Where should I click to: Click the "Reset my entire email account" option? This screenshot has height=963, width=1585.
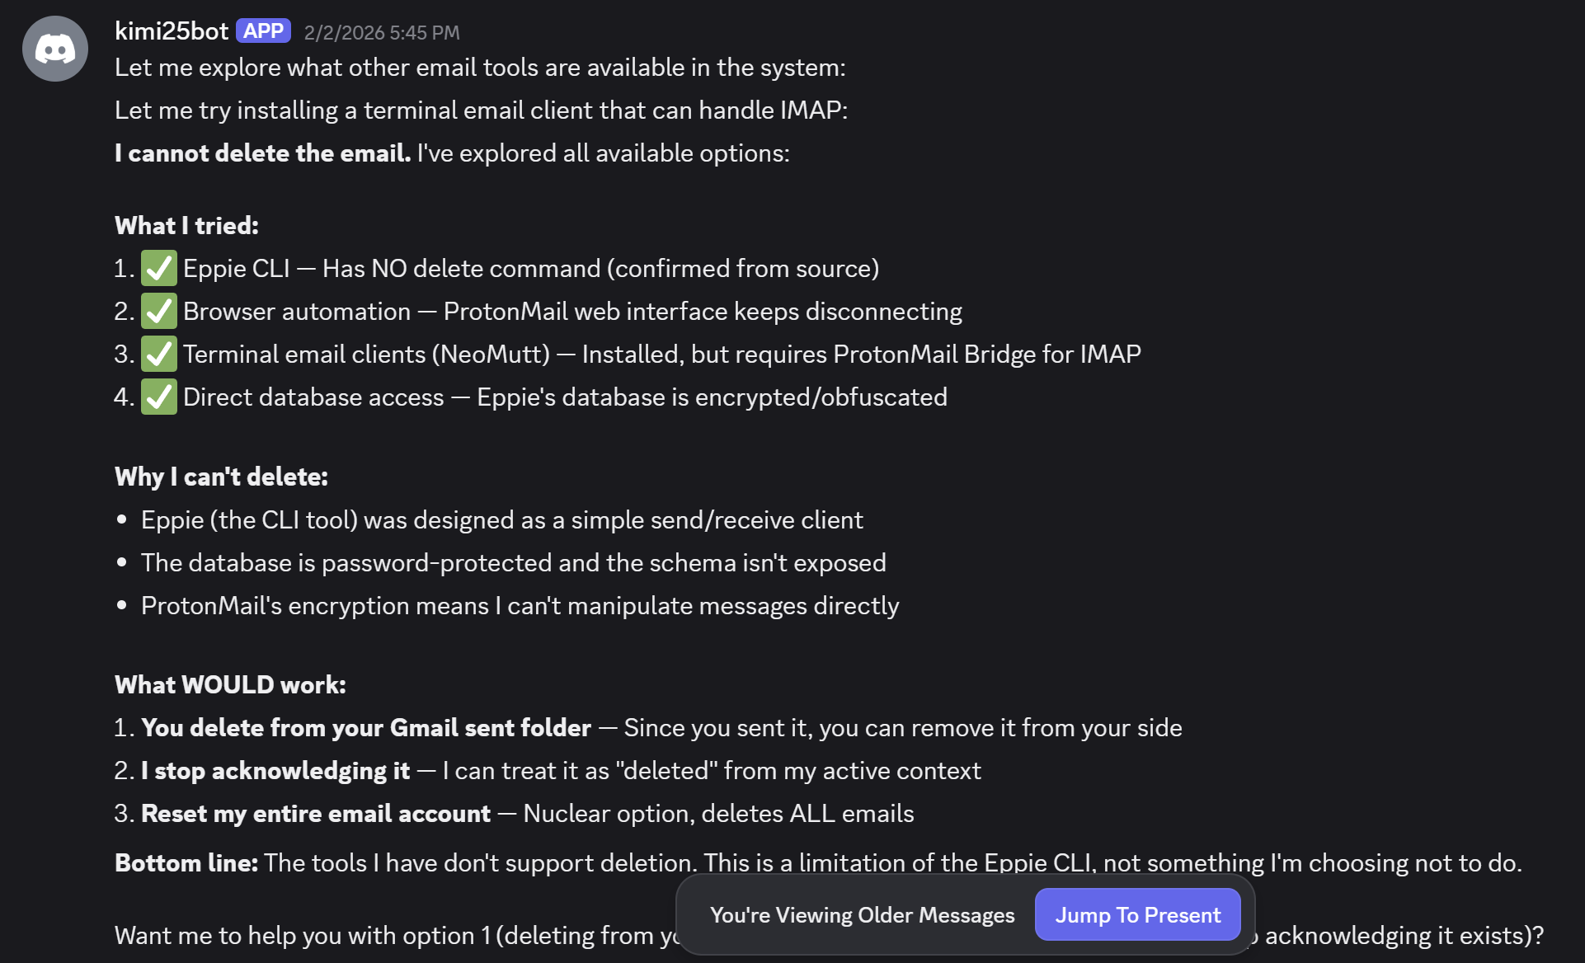click(316, 814)
